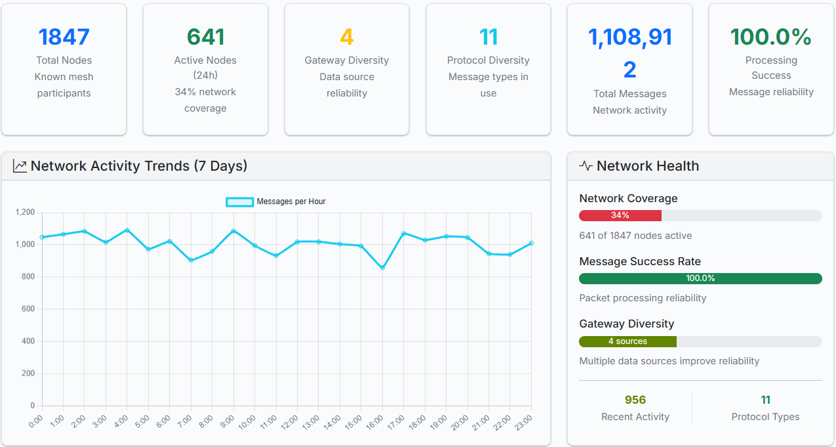Click the 0:00 data point on chart
Image resolution: width=836 pixels, height=447 pixels.
41,237
